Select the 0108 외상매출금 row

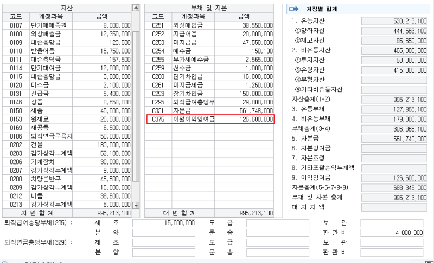(67, 34)
